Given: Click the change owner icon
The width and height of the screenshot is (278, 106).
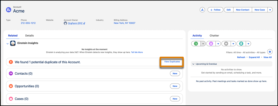Looking at the screenshot, I should [x=84, y=23].
